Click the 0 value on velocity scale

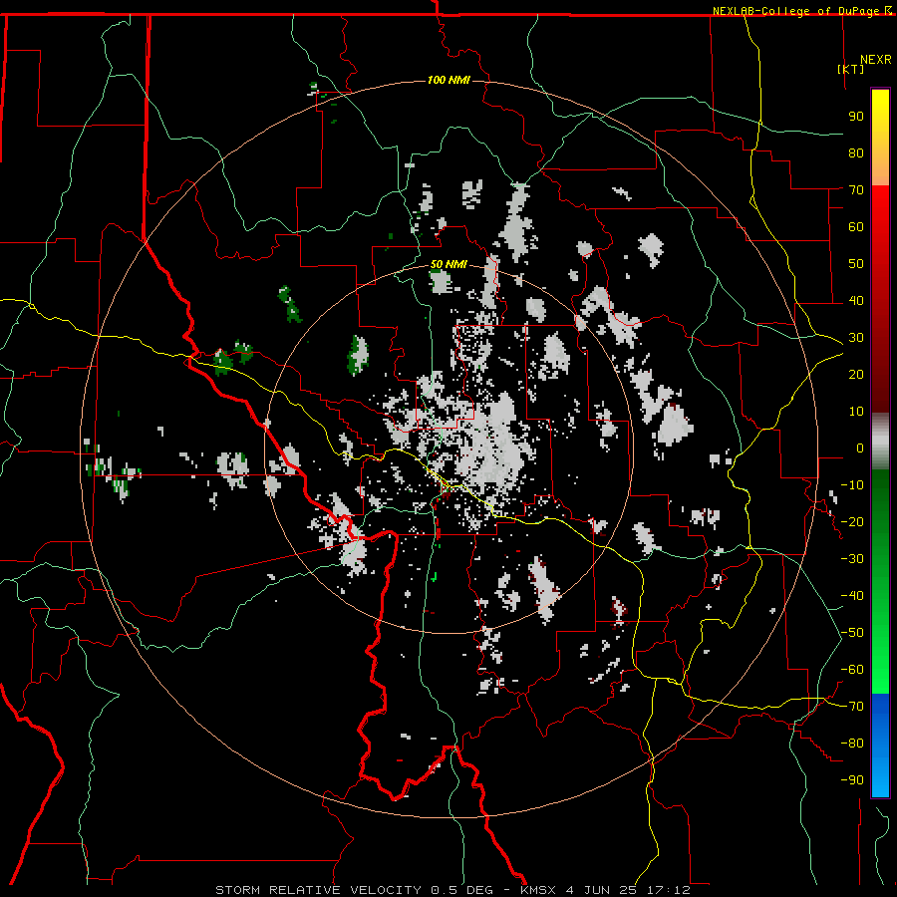point(860,448)
